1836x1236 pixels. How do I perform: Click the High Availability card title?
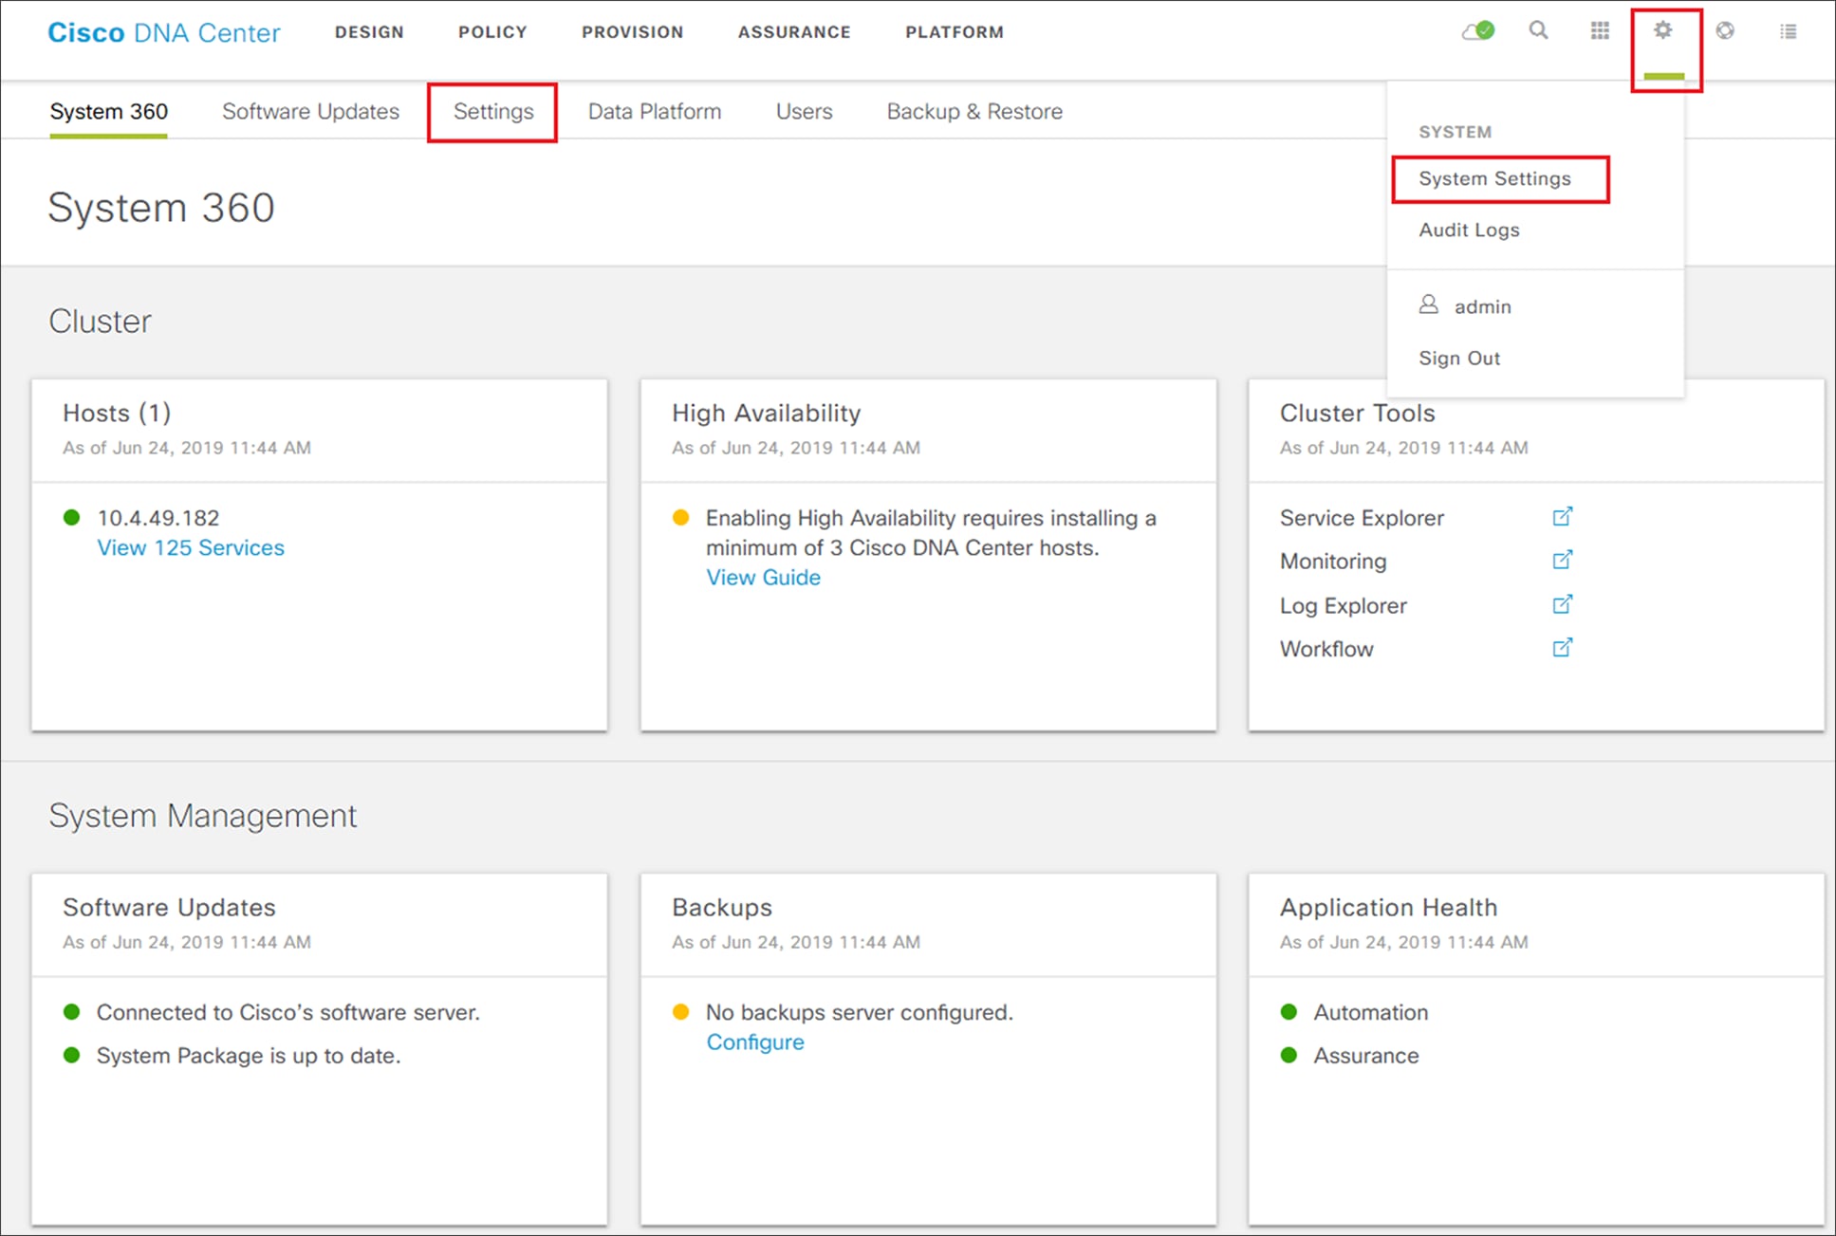(x=767, y=414)
